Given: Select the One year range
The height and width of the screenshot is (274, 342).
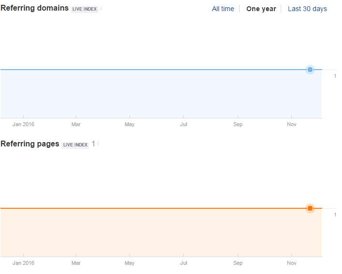Looking at the screenshot, I should (x=261, y=9).
